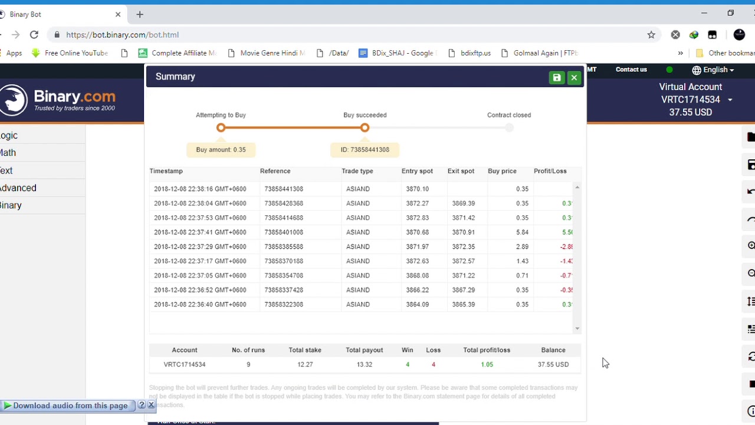Click the Binary.com logo
This screenshot has height=425, width=755.
point(58,100)
